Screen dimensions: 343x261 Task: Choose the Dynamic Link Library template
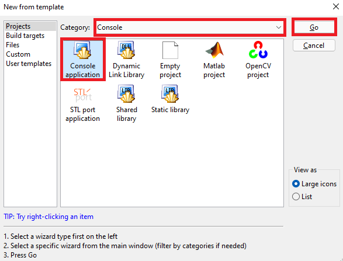[126, 60]
